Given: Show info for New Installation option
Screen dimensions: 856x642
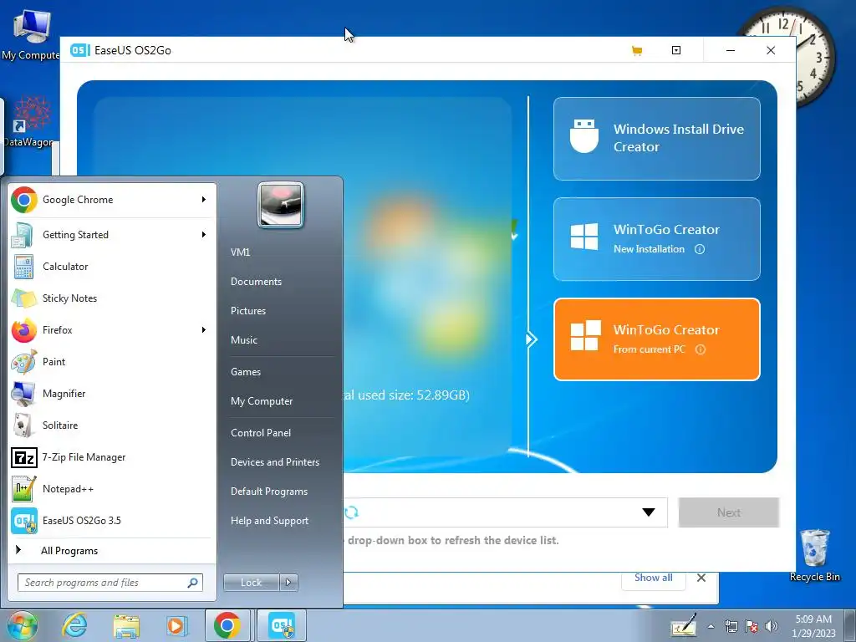Looking at the screenshot, I should click(700, 249).
